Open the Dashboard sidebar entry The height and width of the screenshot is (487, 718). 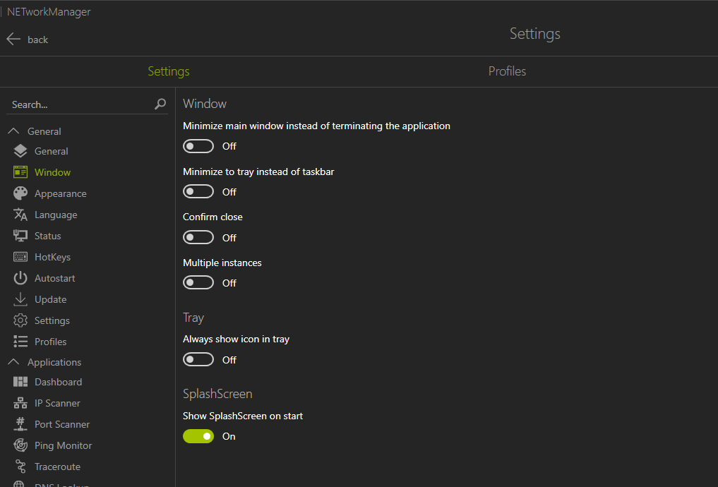point(58,382)
